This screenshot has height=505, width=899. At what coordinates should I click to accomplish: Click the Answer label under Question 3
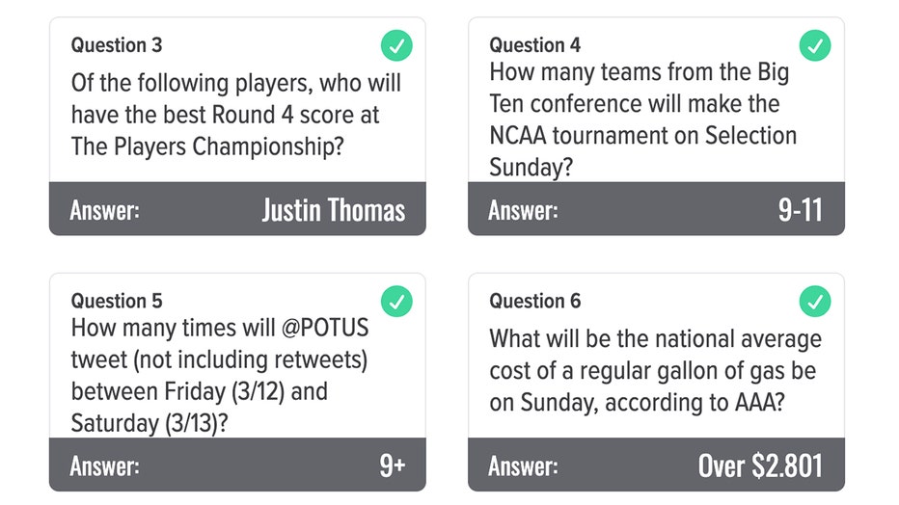click(x=104, y=210)
